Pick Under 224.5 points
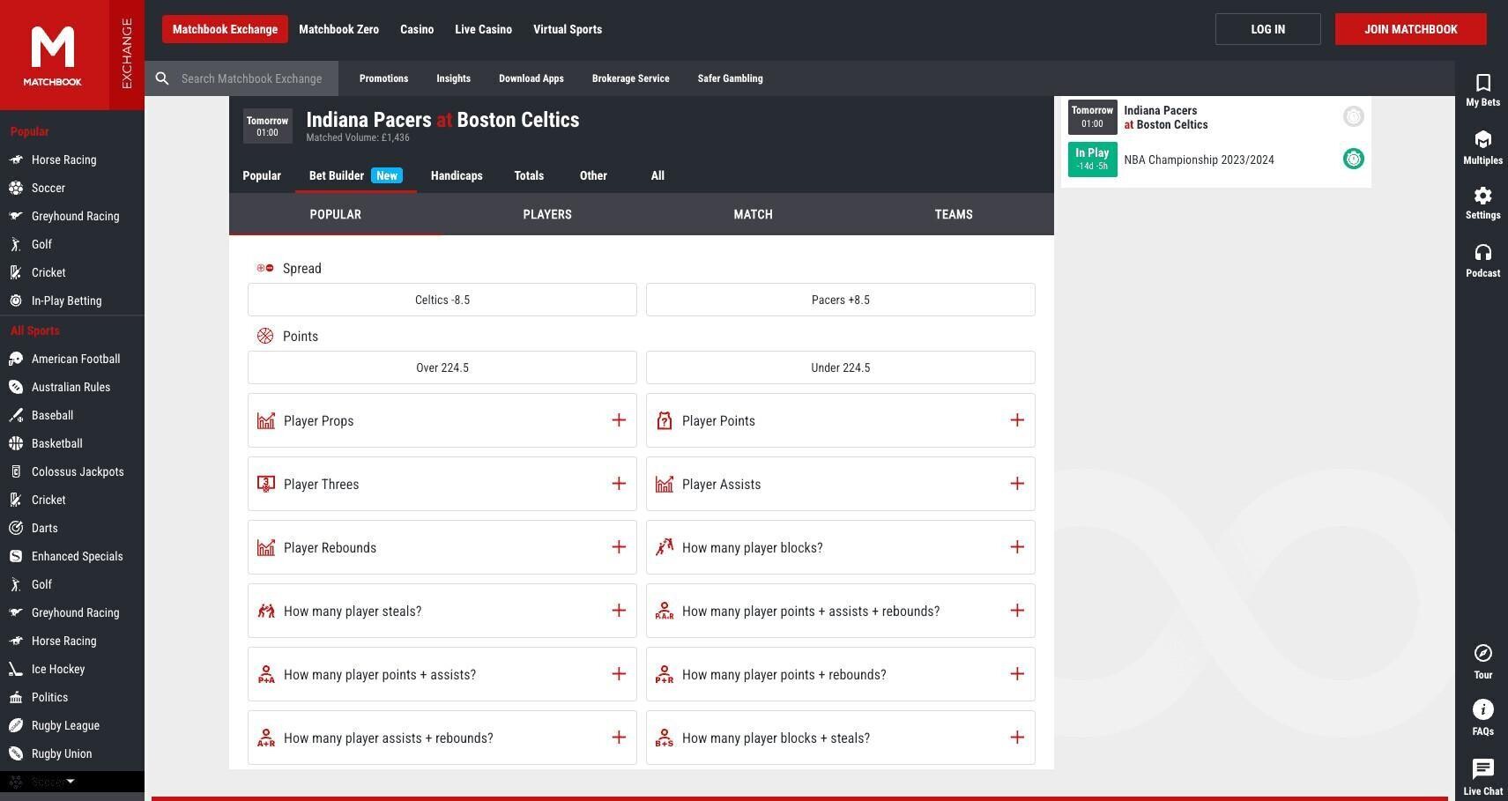Image resolution: width=1508 pixels, height=801 pixels. pyautogui.click(x=841, y=367)
